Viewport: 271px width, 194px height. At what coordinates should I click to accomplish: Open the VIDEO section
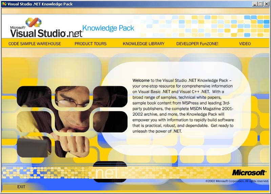245,44
